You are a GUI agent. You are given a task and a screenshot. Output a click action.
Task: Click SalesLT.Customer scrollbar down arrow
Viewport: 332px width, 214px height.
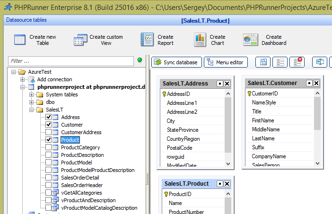click(x=317, y=163)
